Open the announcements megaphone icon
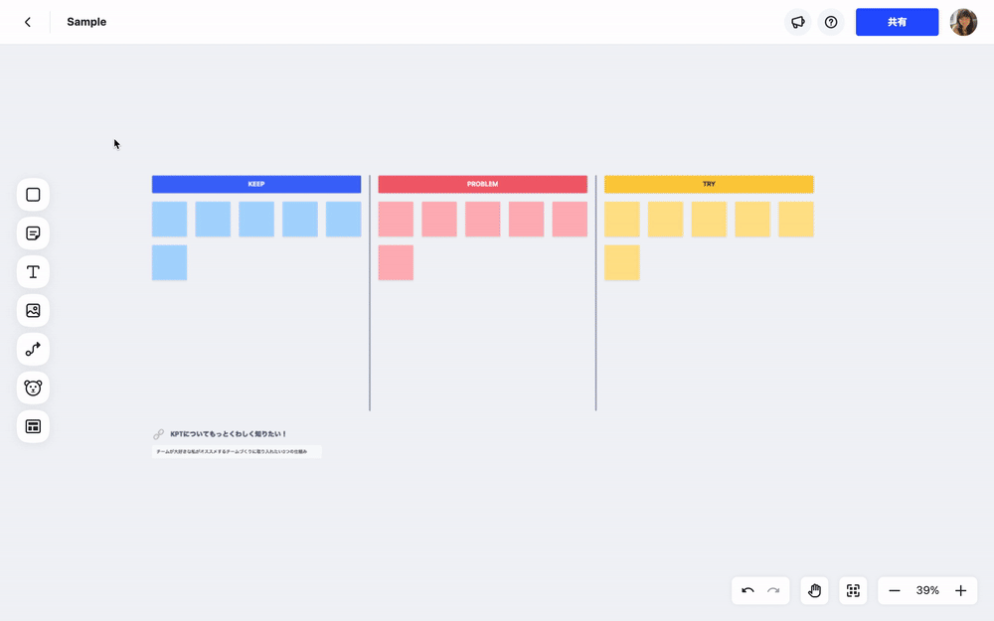 click(x=797, y=22)
